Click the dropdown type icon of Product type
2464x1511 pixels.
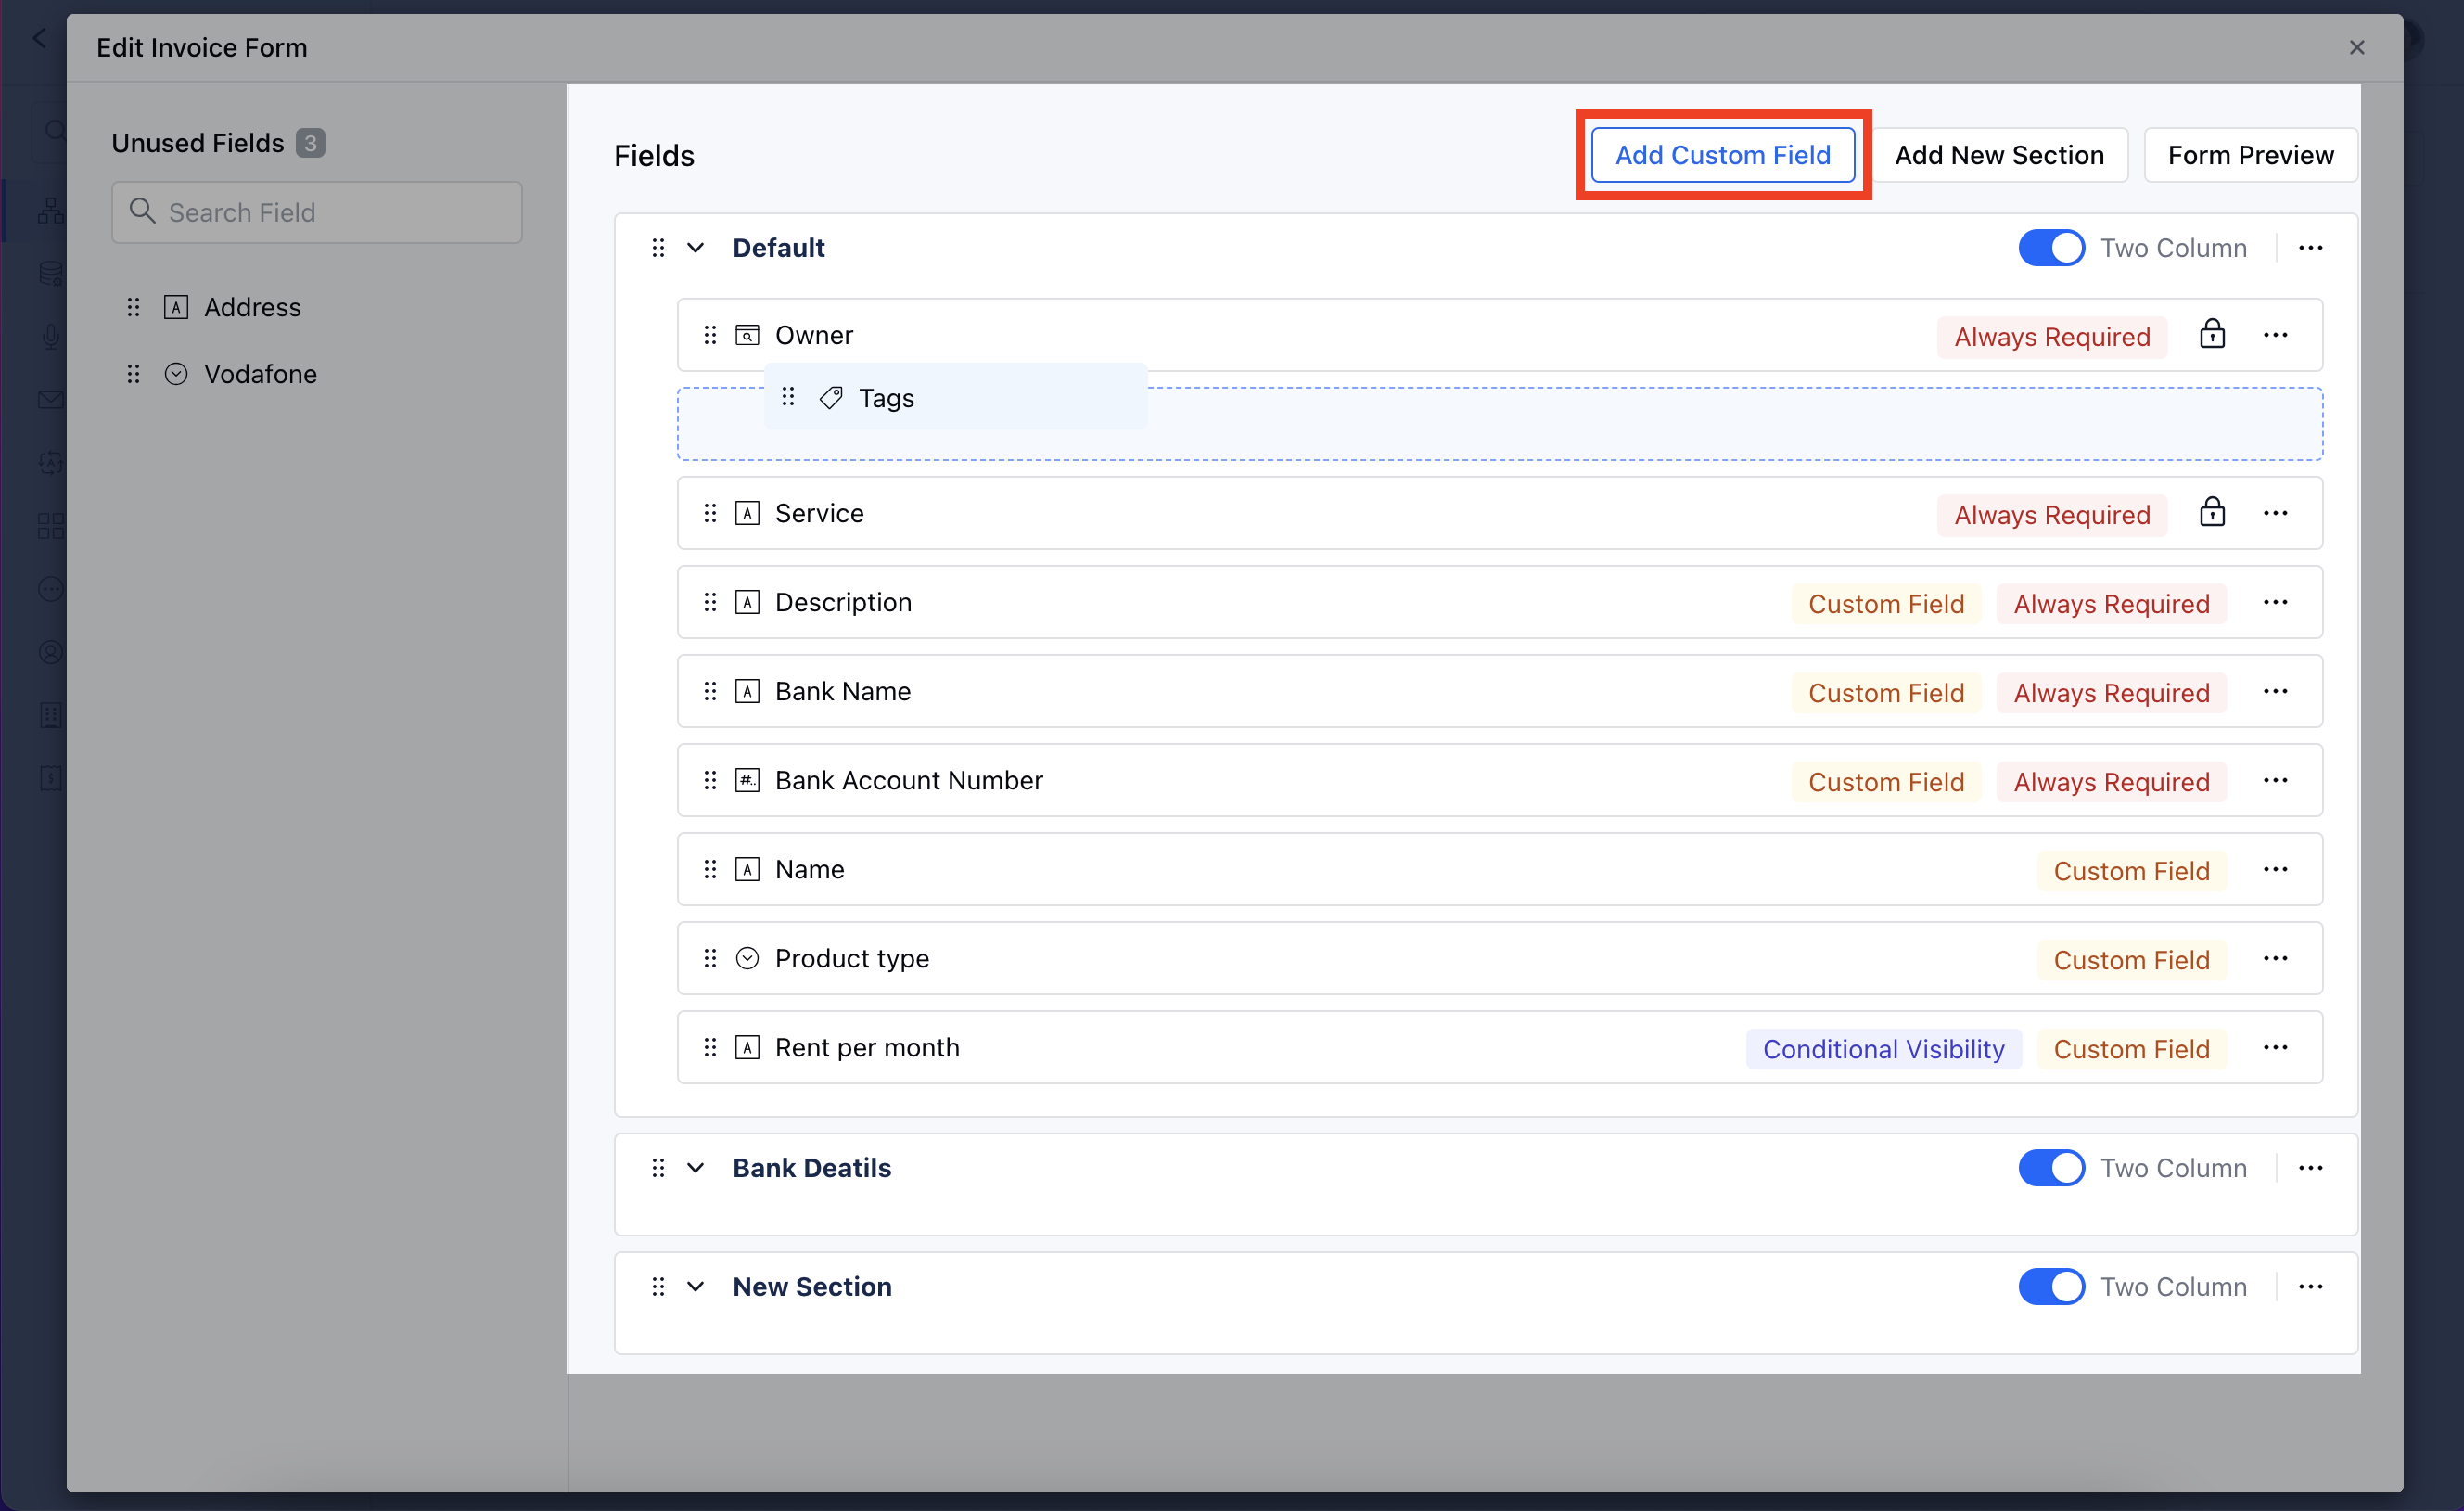(x=747, y=958)
